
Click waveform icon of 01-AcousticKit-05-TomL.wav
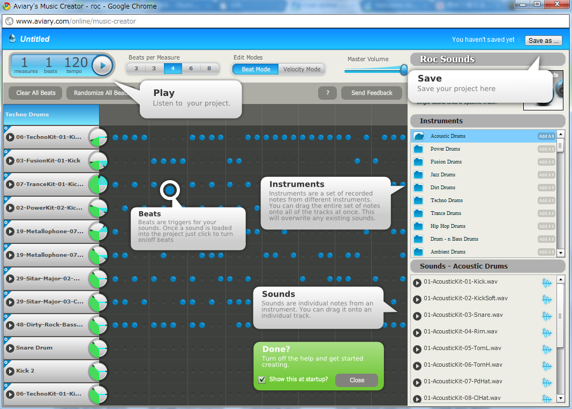[546, 349]
